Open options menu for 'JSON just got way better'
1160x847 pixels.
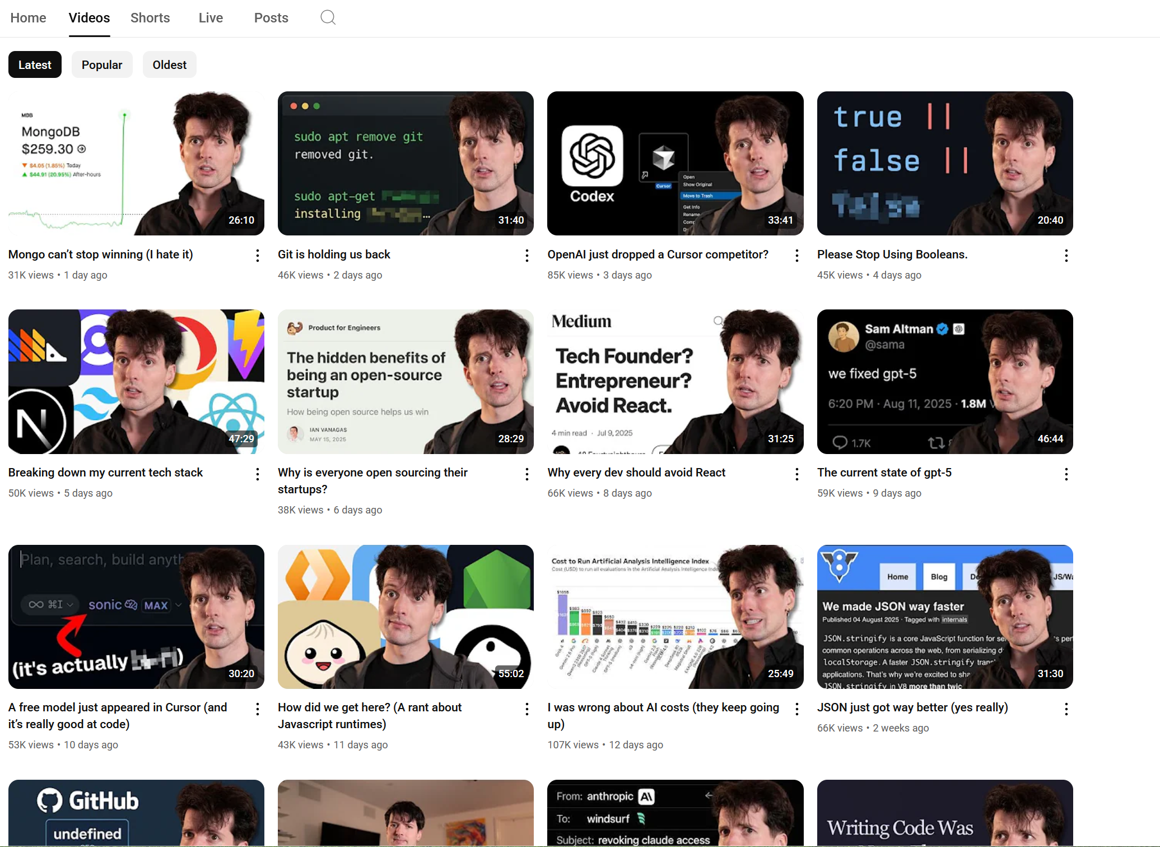[x=1066, y=709]
